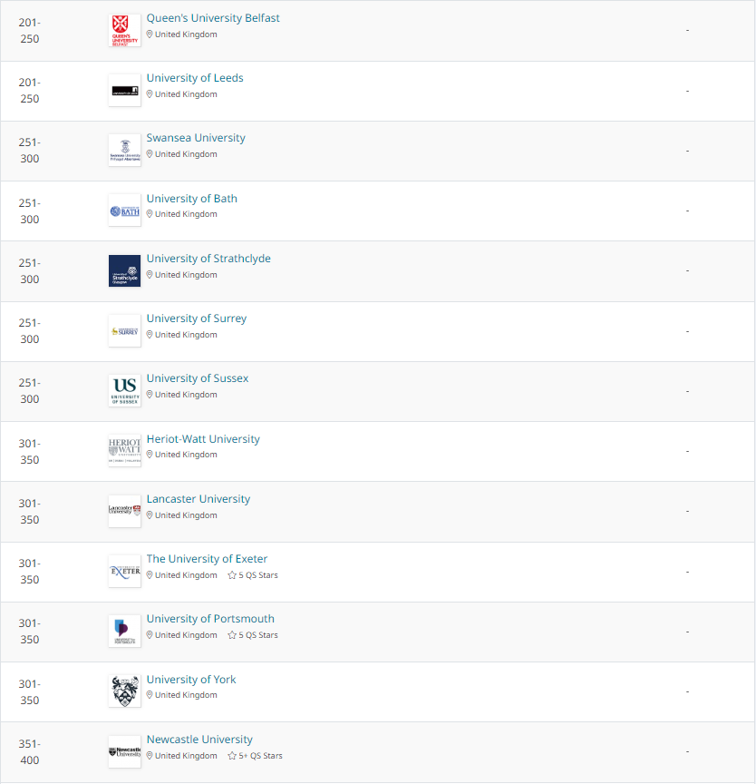
Task: Click Newcastle University's 5+ QS Stars badge
Action: pos(255,756)
